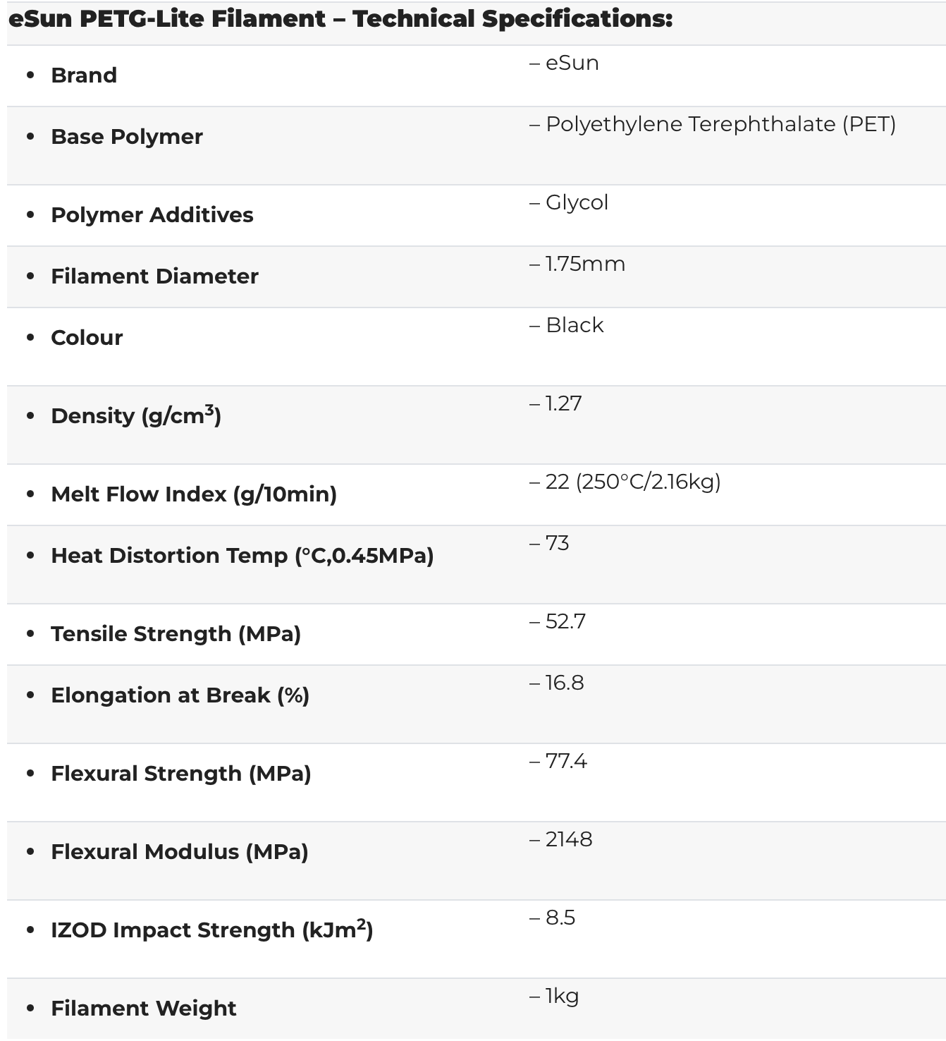Click the 1kg filament weight value
946x1041 pixels.
pos(554,997)
